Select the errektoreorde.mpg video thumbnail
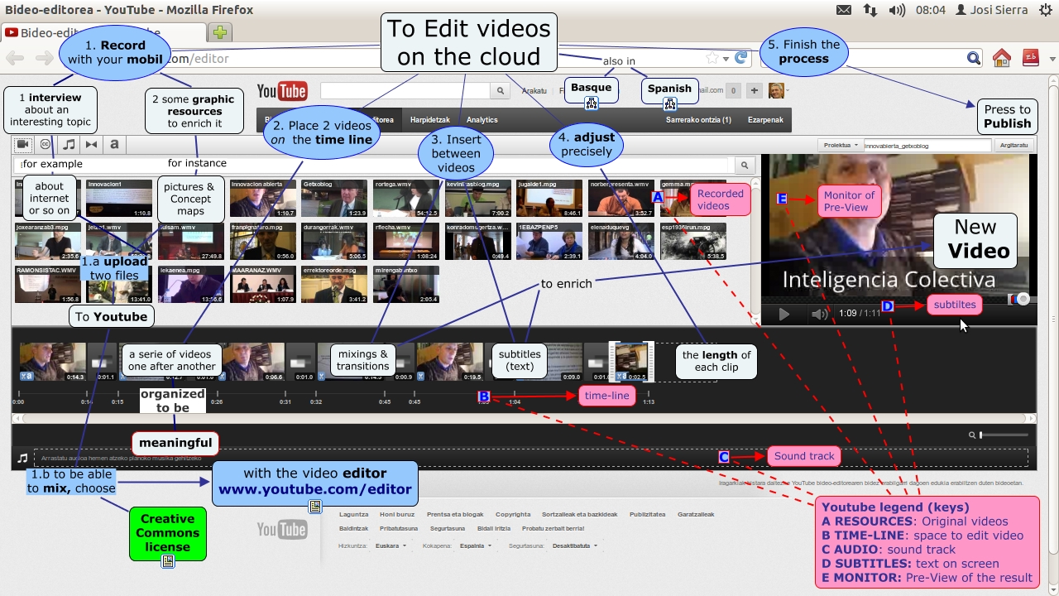The width and height of the screenshot is (1059, 596). pyautogui.click(x=334, y=284)
